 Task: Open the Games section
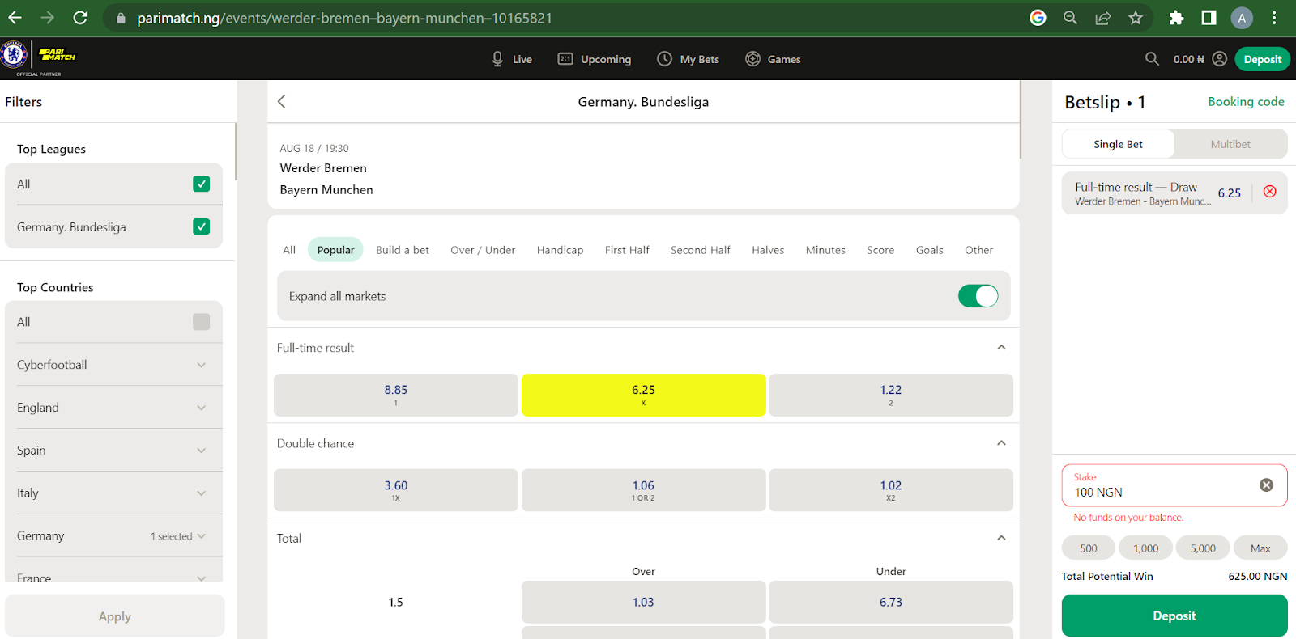tap(773, 59)
